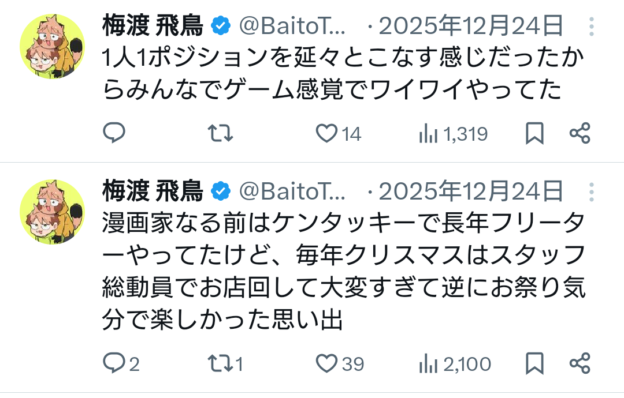Open more options for top tweet
624x398 pixels.
[x=591, y=27]
